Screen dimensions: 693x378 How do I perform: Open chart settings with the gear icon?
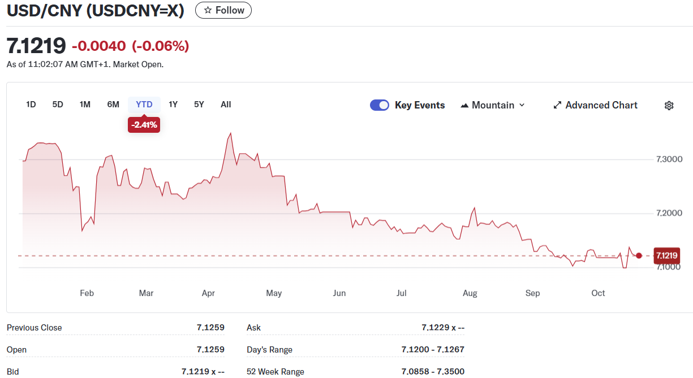(669, 106)
